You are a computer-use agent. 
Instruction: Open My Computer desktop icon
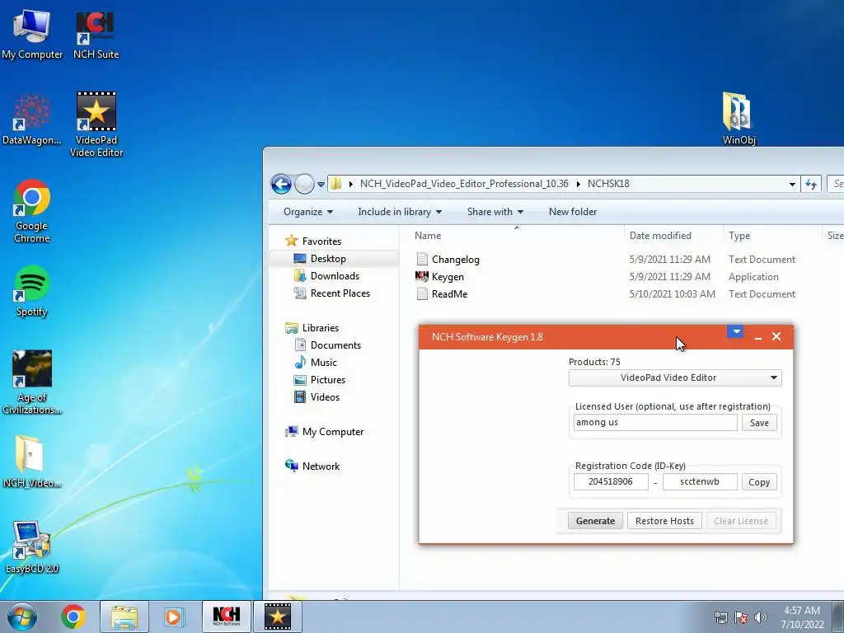32,35
